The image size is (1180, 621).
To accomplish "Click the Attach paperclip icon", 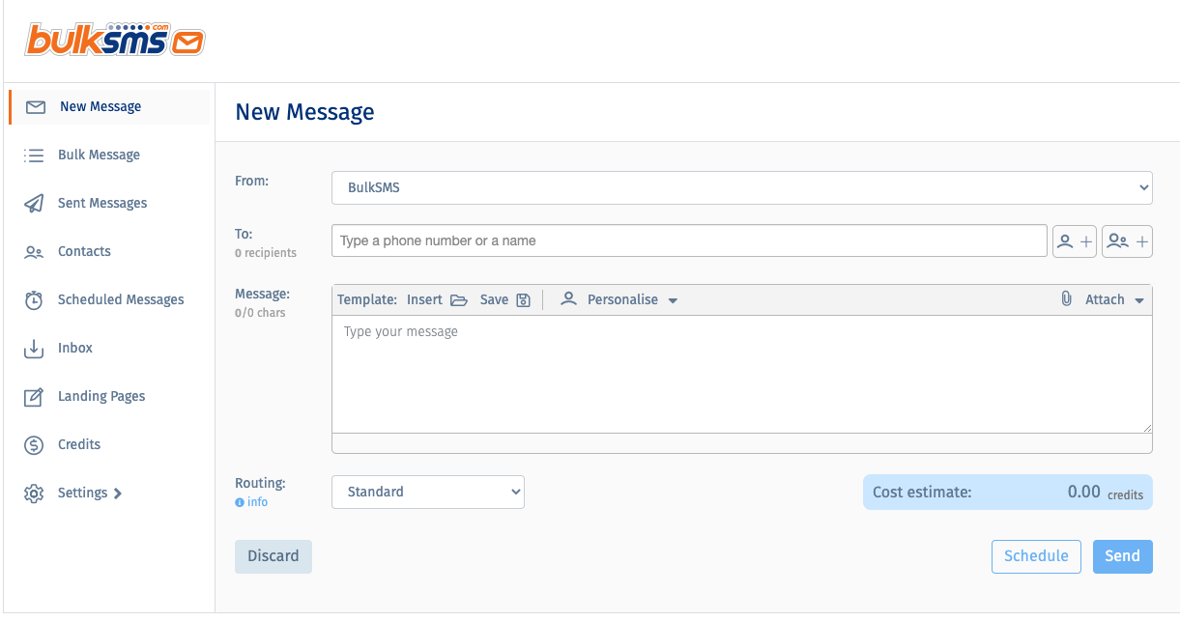I will (x=1067, y=299).
